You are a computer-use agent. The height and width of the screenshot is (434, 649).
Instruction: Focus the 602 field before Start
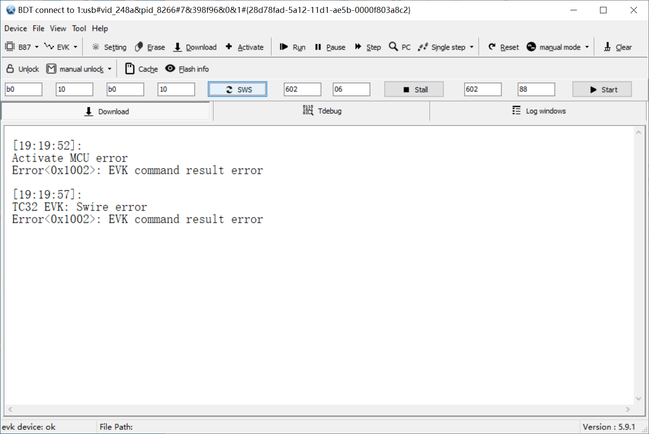pyautogui.click(x=483, y=89)
